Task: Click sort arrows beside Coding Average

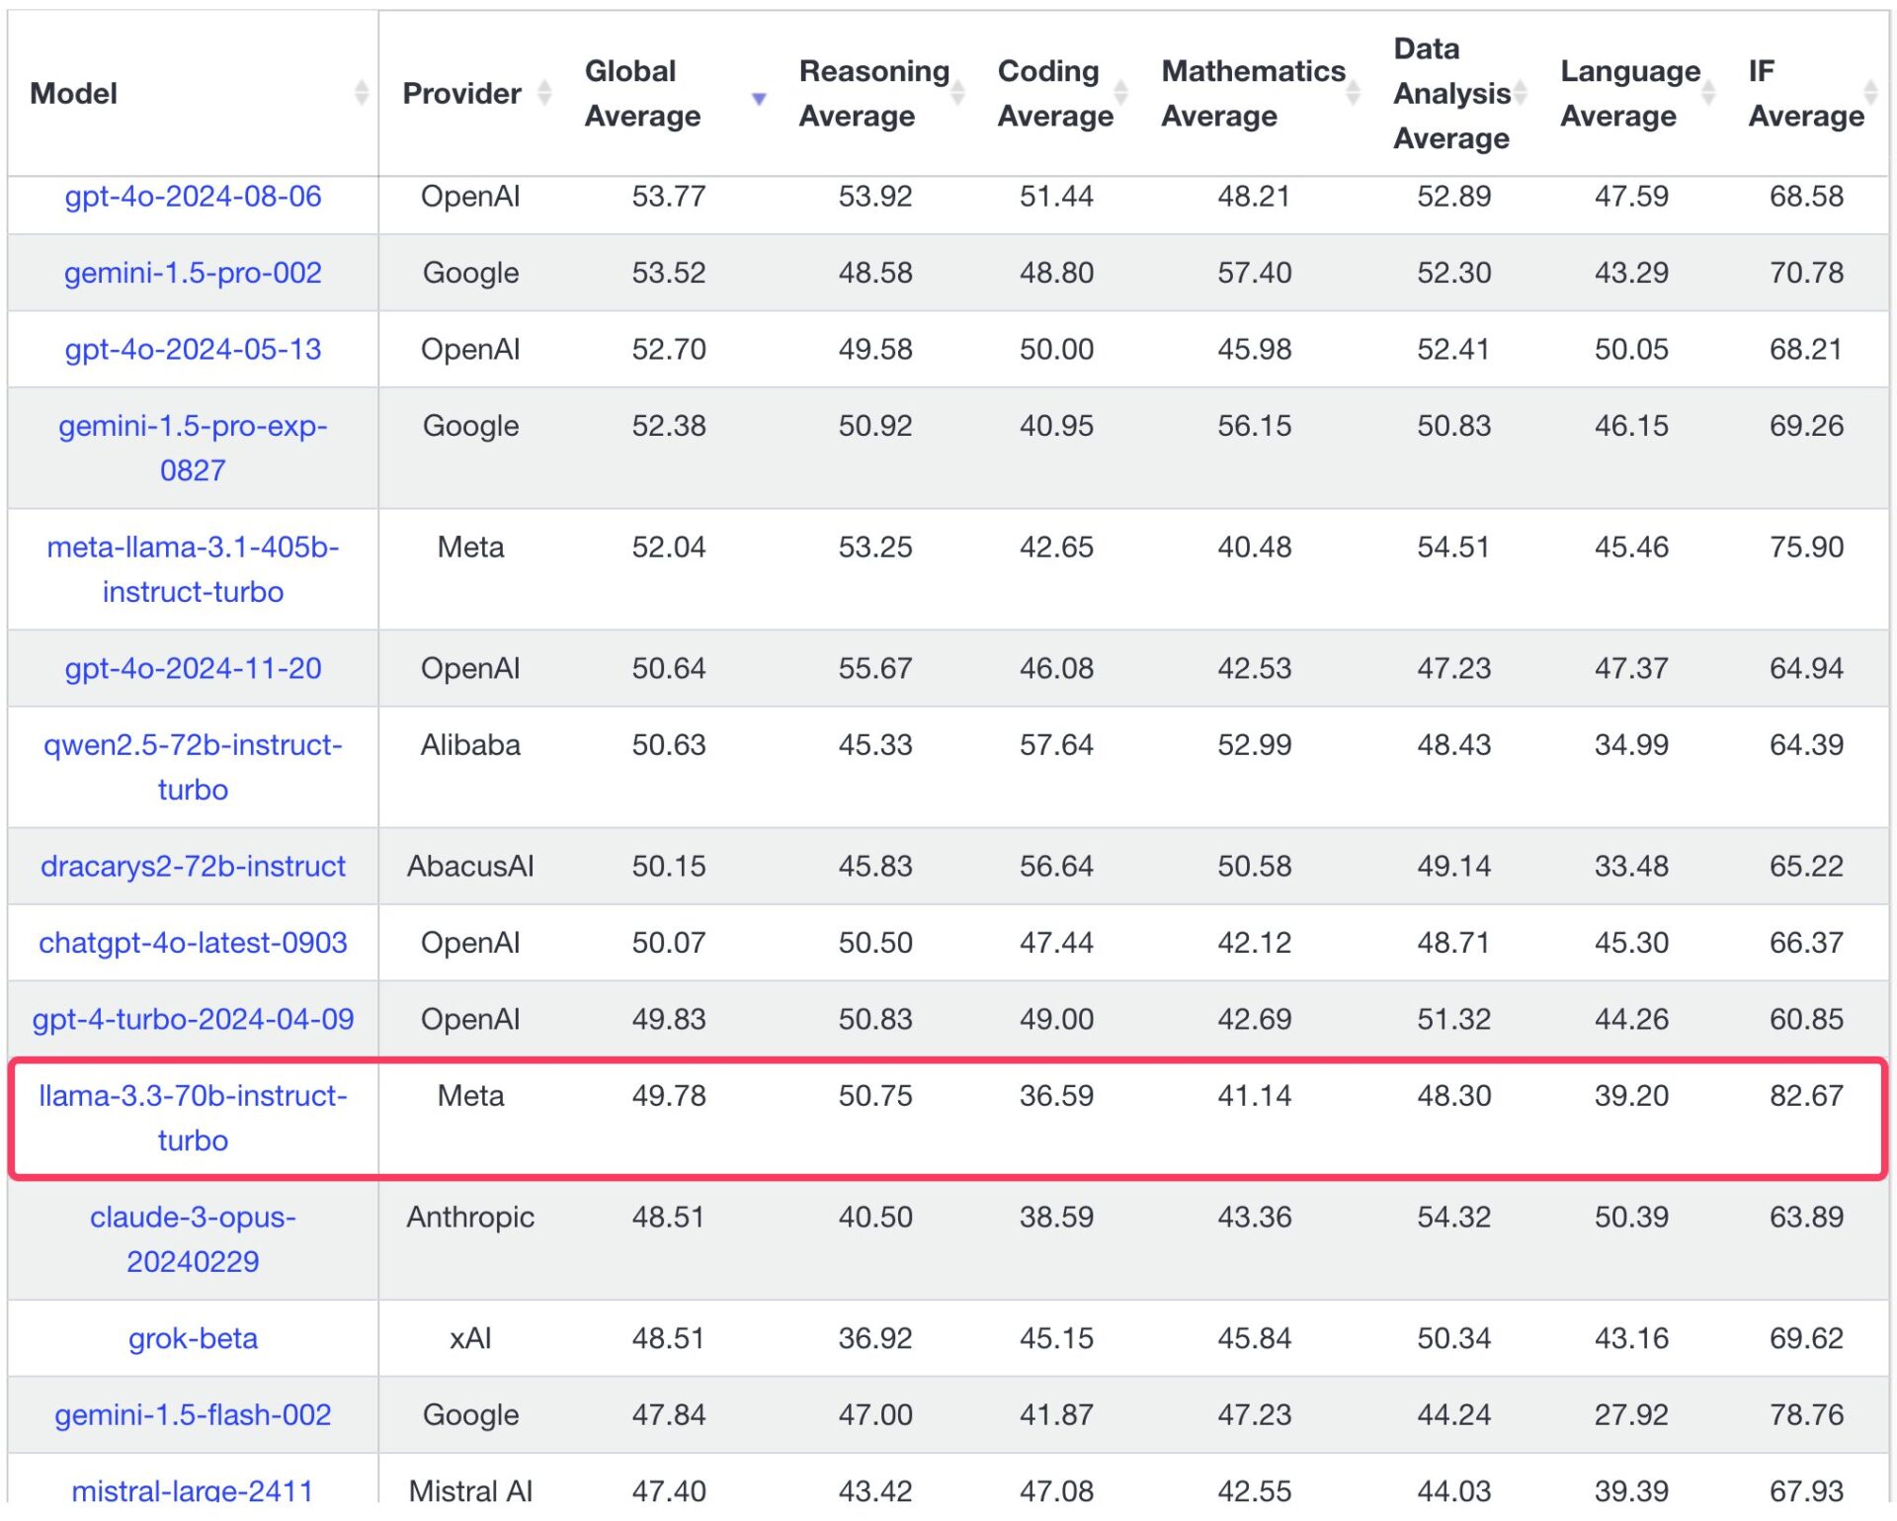Action: tap(1121, 93)
